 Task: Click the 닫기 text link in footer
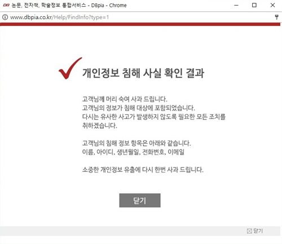click(258, 231)
